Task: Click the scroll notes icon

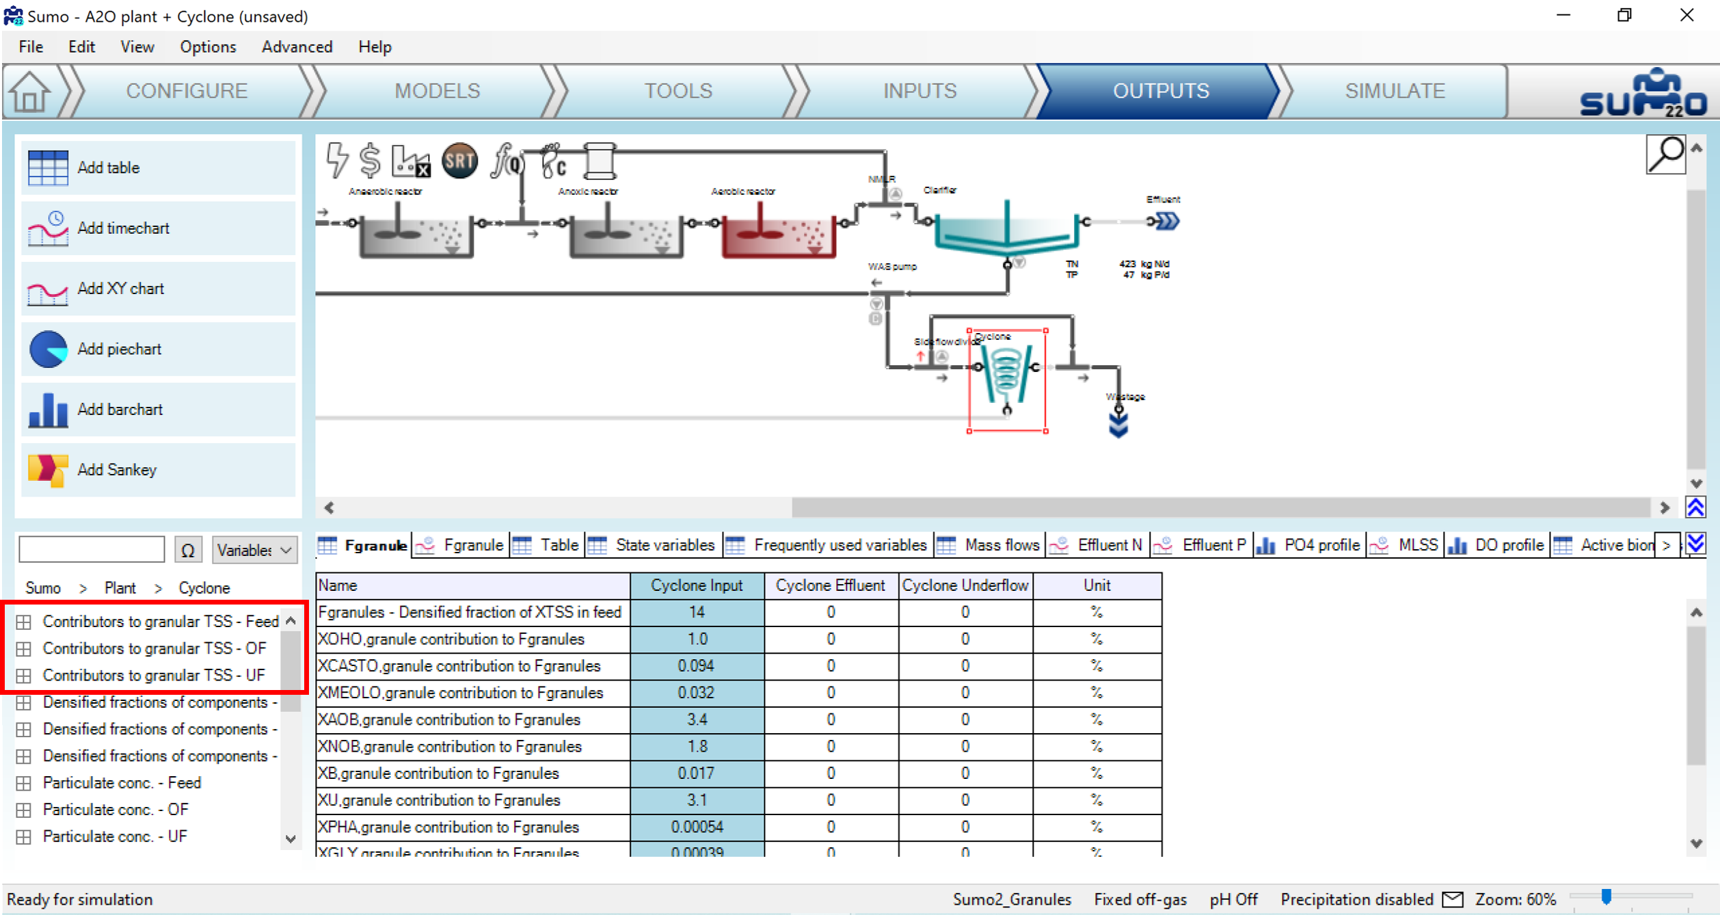Action: coord(600,161)
